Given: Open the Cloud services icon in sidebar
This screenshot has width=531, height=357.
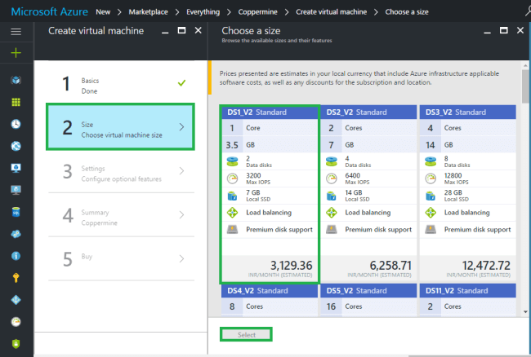Looking at the screenshot, I should click(x=16, y=234).
